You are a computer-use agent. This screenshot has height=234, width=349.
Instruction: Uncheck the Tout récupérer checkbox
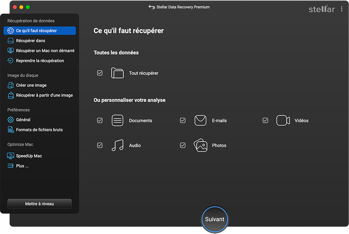(x=100, y=73)
